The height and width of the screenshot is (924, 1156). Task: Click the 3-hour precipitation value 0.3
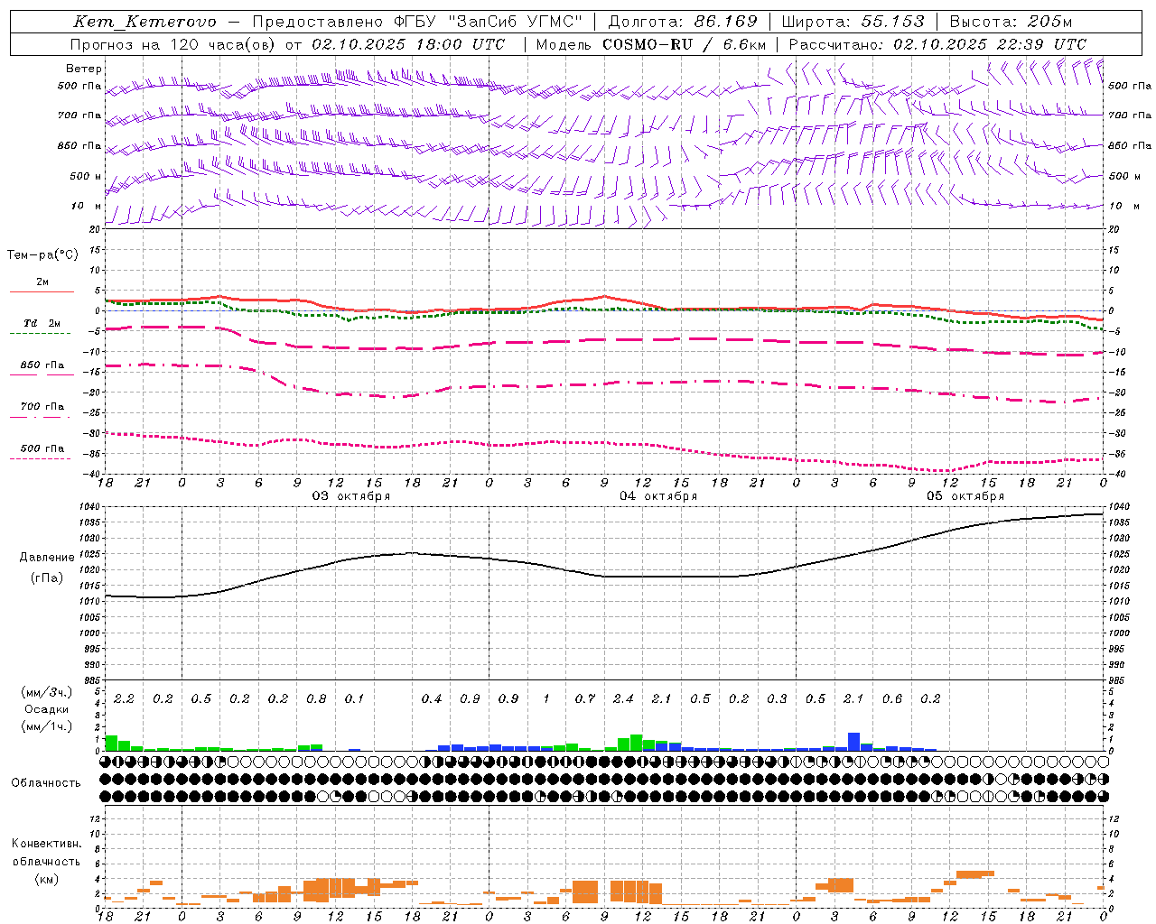pyautogui.click(x=777, y=699)
